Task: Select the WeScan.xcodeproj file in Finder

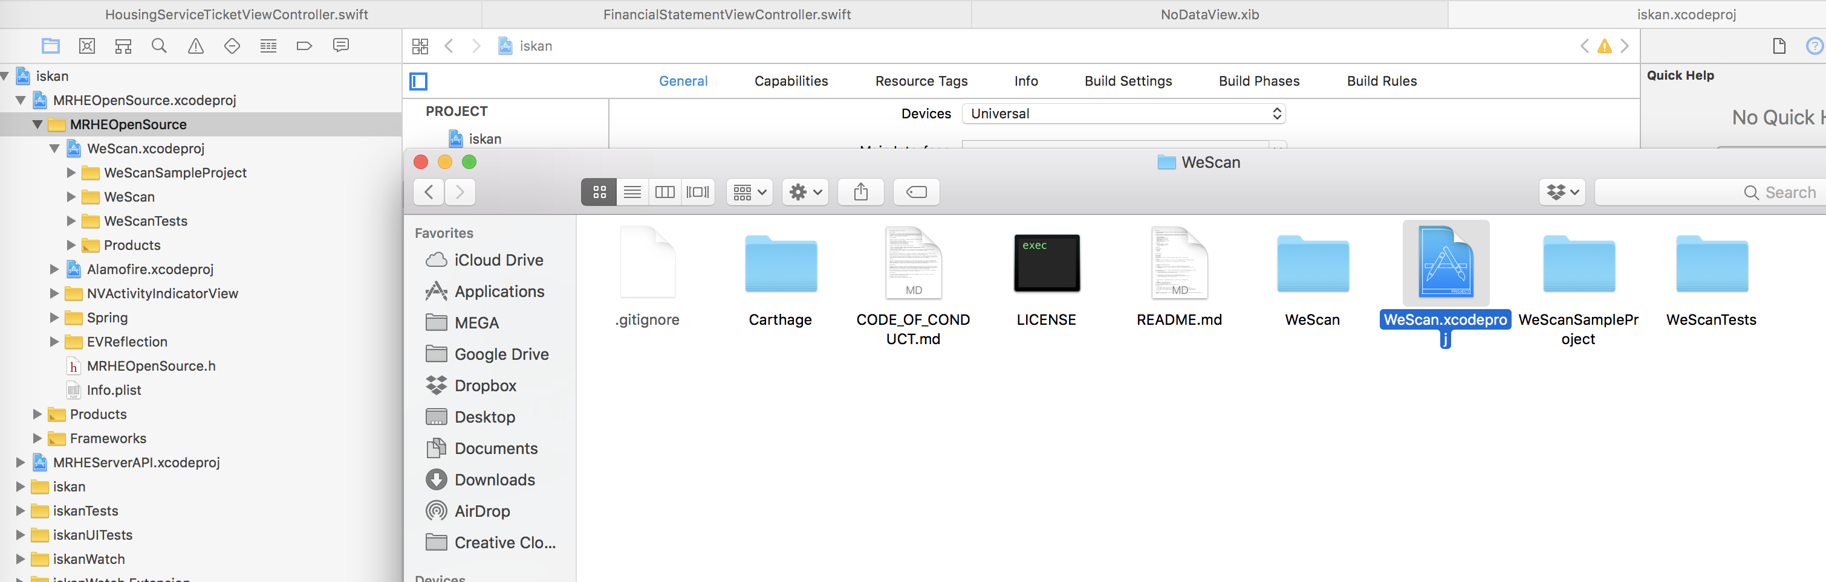Action: tap(1446, 263)
